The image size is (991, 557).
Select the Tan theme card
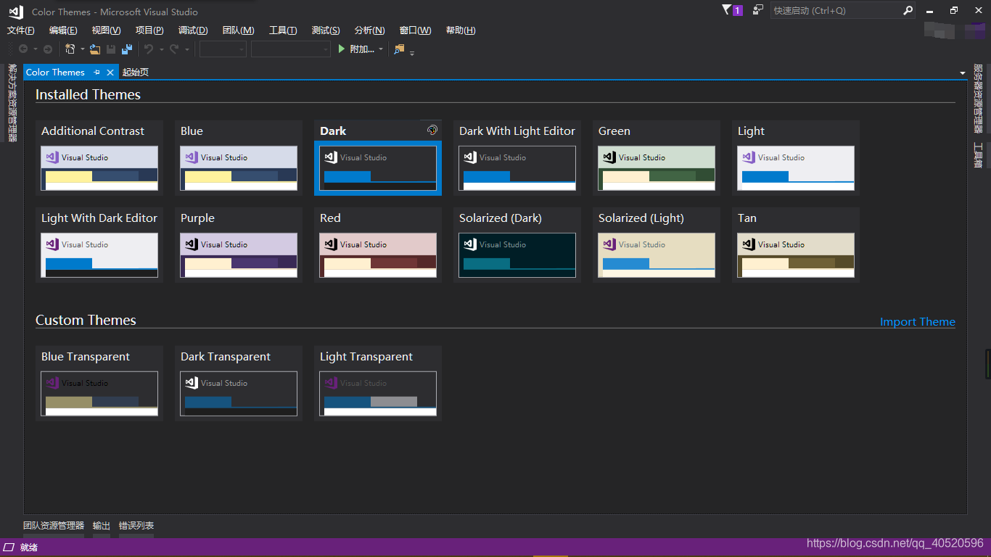[796, 244]
